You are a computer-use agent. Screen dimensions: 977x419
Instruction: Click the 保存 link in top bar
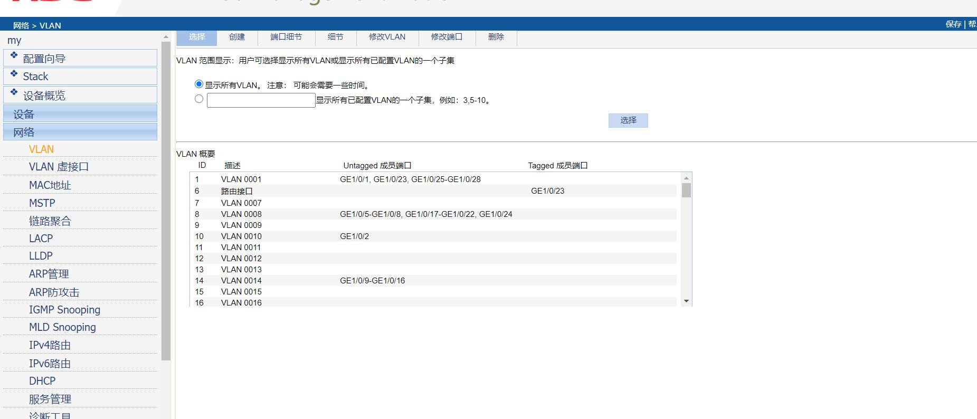(x=953, y=24)
